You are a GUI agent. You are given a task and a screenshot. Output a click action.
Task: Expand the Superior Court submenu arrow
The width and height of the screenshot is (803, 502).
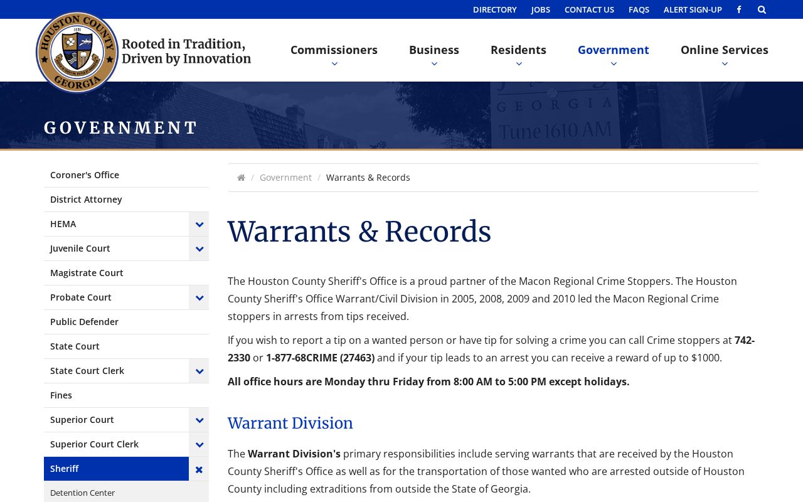[x=199, y=420]
